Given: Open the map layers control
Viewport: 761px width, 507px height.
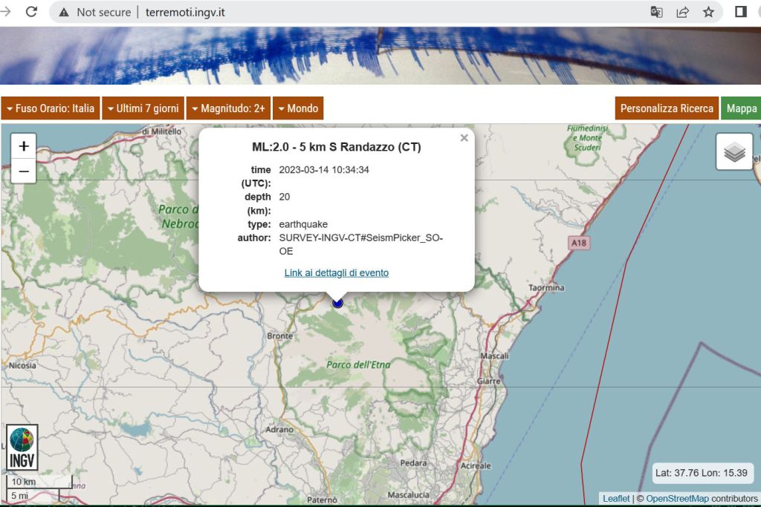Looking at the screenshot, I should [x=734, y=152].
